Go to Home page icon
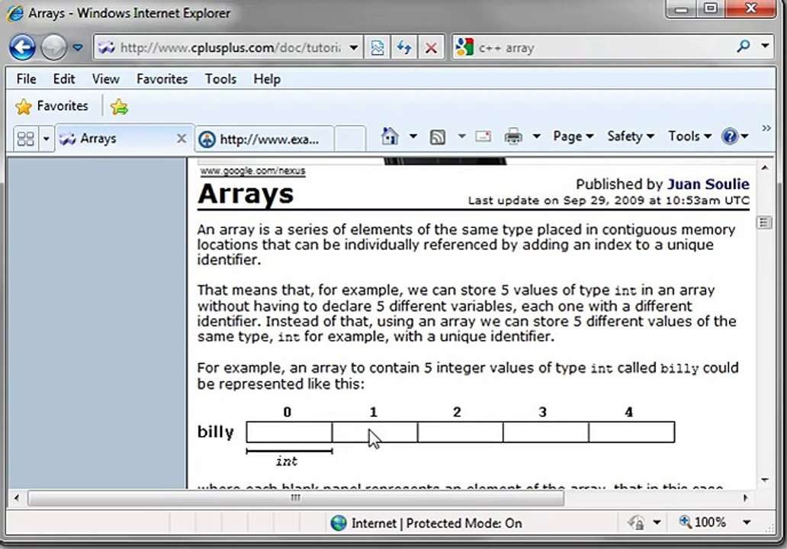Screen dimensions: 787x549 [390, 136]
